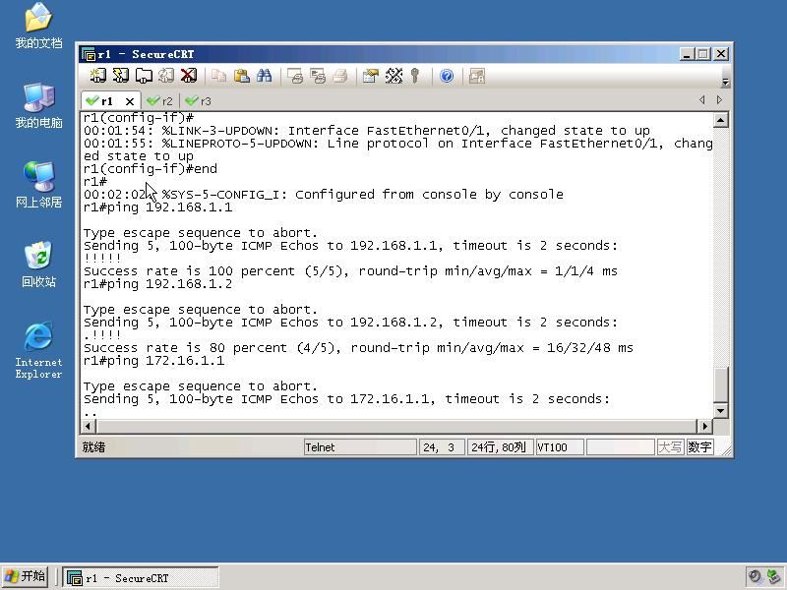This screenshot has width=787, height=590.
Task: Switch to the r2 session tab
Action: (x=160, y=101)
